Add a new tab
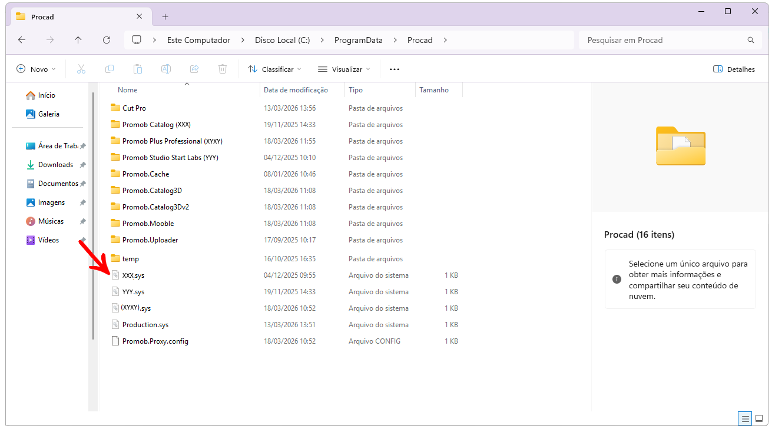The image size is (772, 429). click(165, 16)
